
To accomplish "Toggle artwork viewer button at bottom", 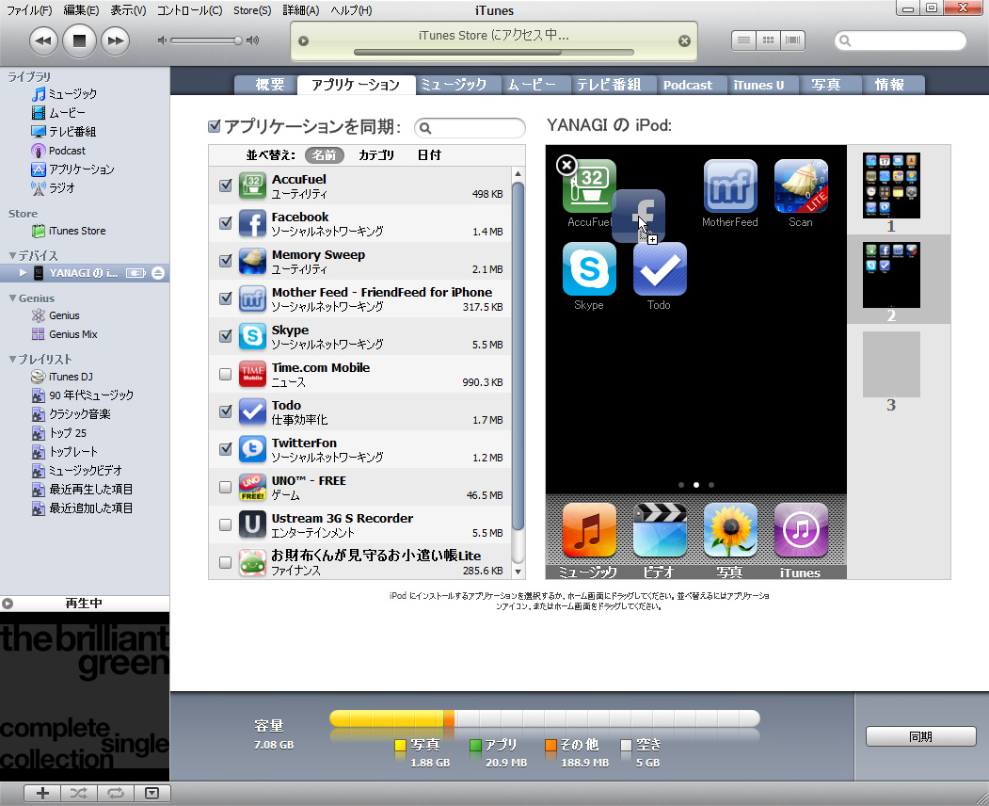I will [152, 794].
